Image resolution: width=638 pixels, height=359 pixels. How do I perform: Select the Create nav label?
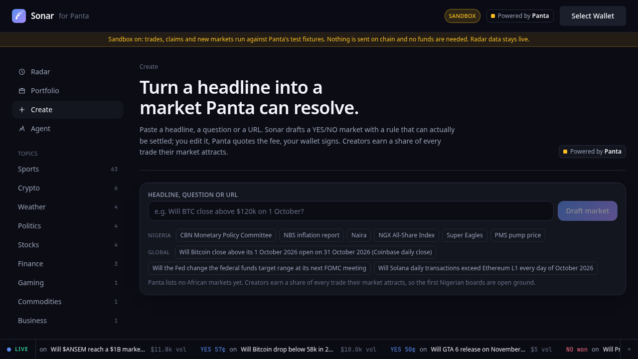(x=41, y=110)
